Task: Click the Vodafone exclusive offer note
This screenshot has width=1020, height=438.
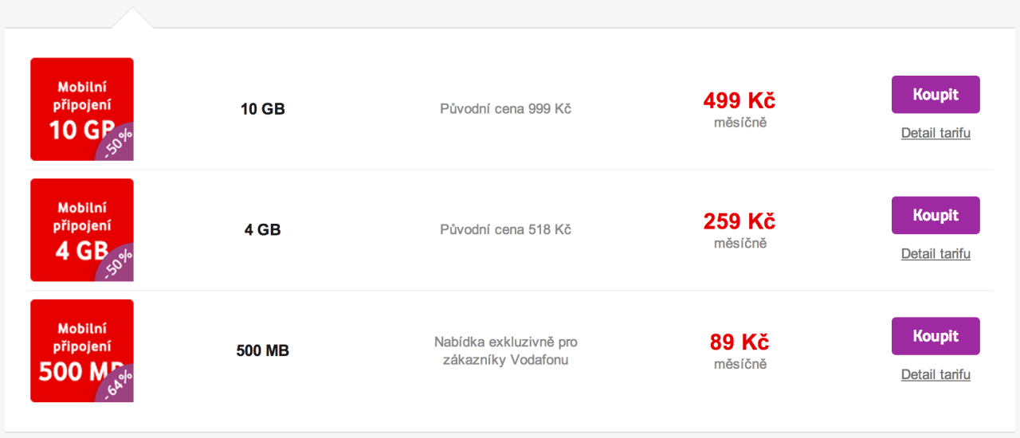Action: point(506,350)
